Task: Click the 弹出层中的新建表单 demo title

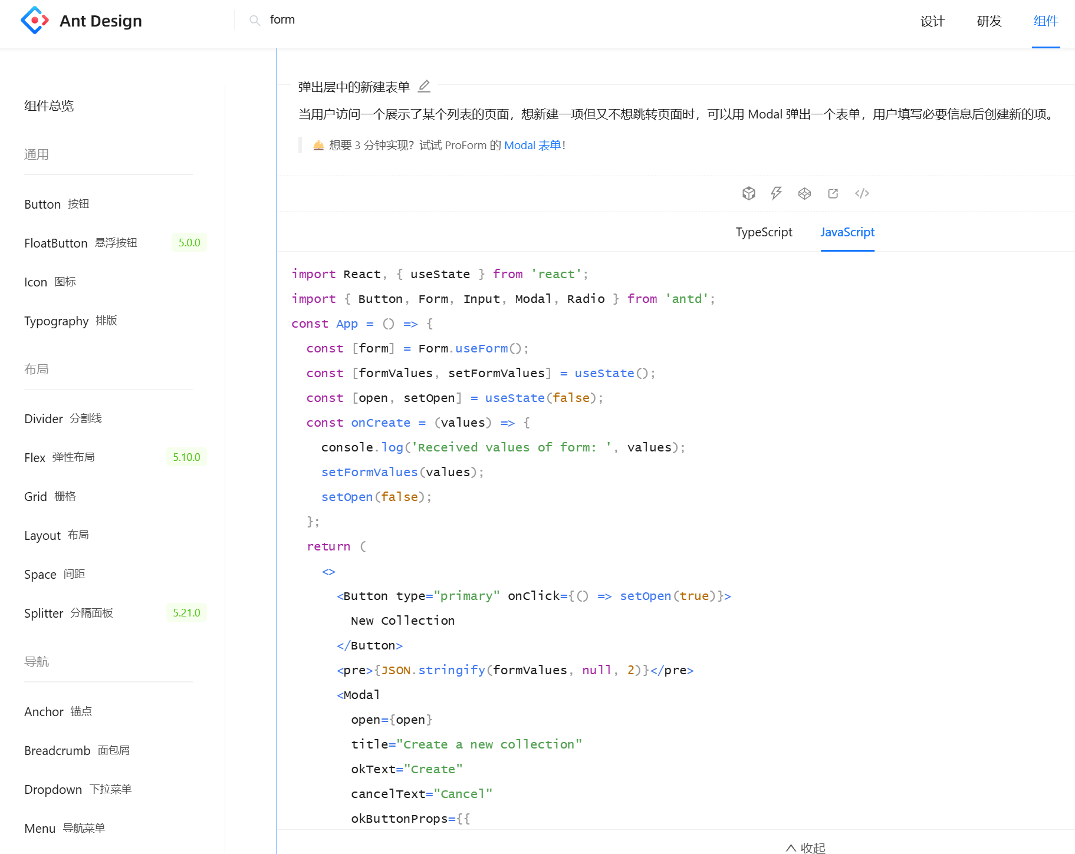Action: tap(354, 87)
